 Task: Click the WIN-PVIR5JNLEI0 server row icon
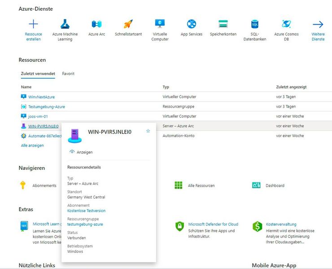click(x=23, y=126)
